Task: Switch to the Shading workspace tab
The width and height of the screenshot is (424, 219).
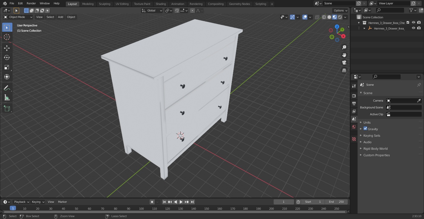Action: tap(161, 4)
